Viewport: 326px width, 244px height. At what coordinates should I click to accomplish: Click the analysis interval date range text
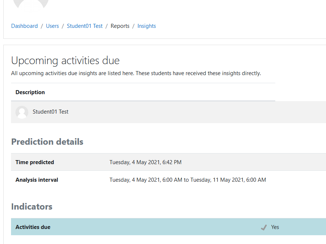coord(188,180)
